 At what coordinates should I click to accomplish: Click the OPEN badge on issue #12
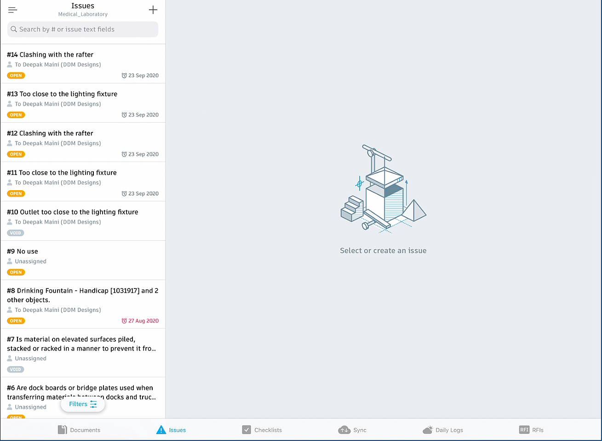click(x=16, y=154)
